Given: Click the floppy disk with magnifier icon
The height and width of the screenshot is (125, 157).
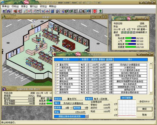Looking at the screenshot, I should pyautogui.click(x=9, y=11).
